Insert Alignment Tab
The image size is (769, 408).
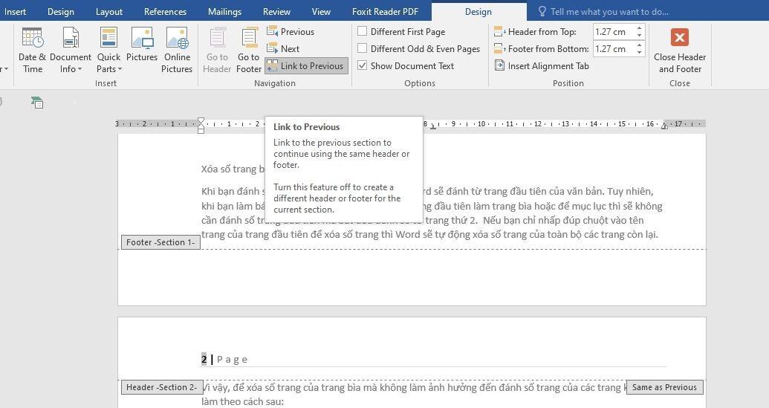click(x=542, y=65)
